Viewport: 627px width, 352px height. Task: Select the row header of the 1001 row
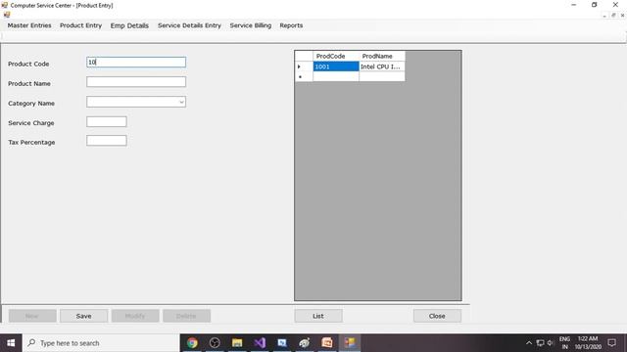(x=304, y=66)
